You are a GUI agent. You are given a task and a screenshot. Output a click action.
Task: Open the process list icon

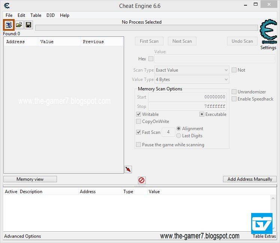(x=9, y=25)
